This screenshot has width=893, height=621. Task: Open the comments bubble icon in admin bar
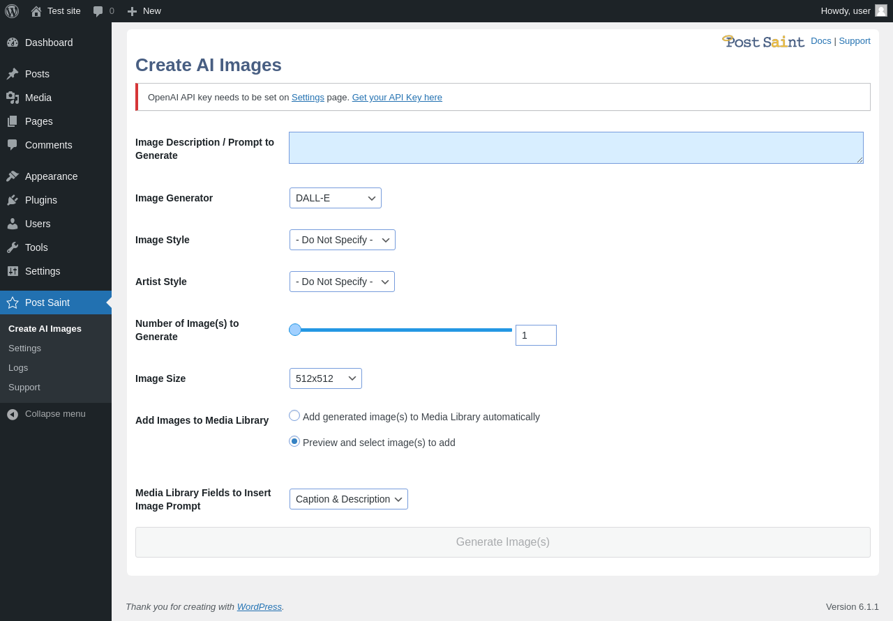(x=98, y=11)
